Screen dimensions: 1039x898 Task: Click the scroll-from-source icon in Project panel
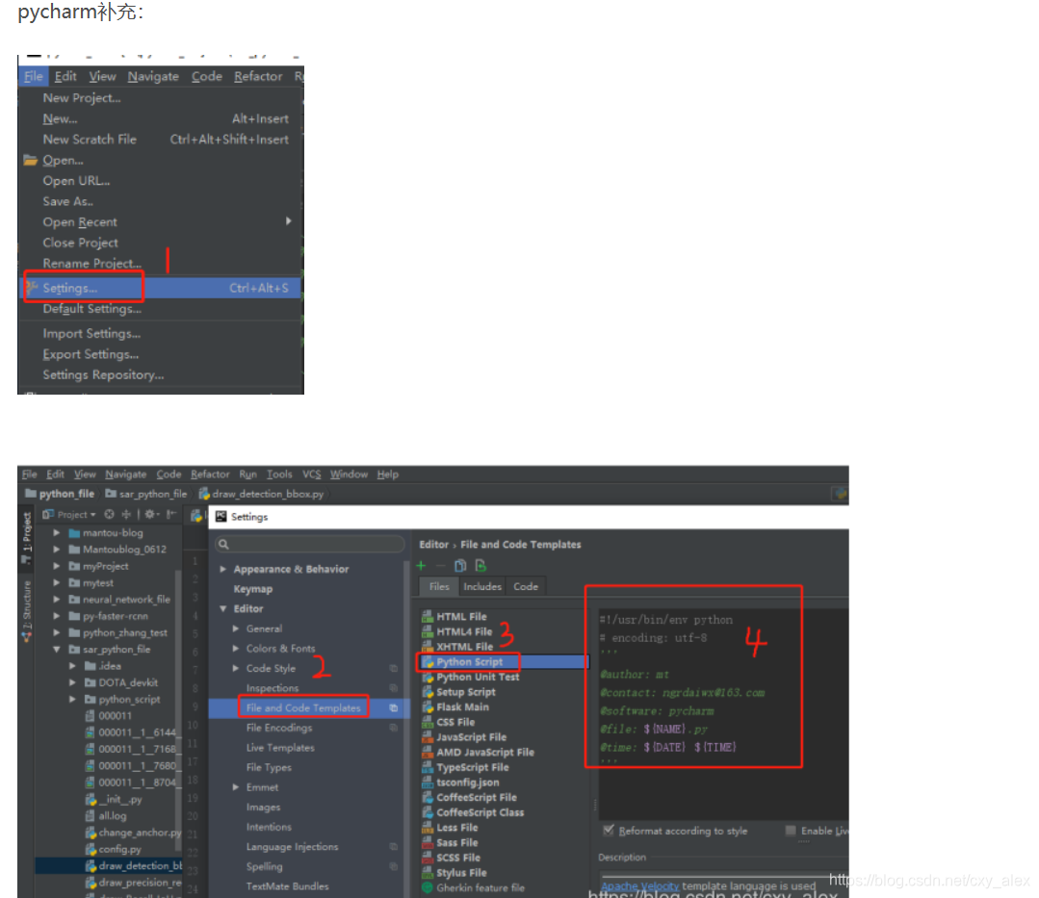110,514
